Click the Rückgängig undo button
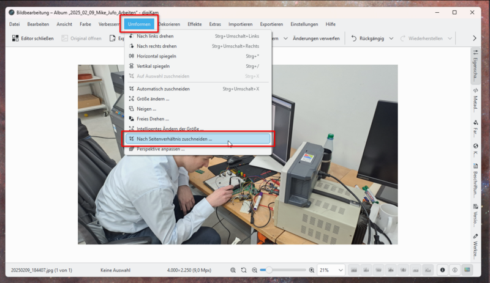Viewport: 490px width, 283px height. (x=367, y=39)
